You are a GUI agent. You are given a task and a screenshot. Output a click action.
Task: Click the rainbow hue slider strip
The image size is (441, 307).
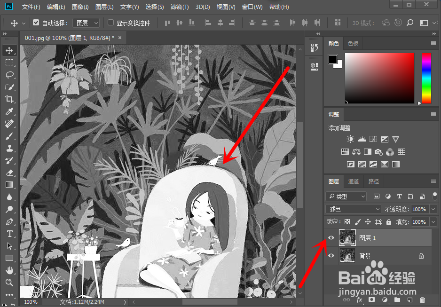pyautogui.click(x=426, y=78)
